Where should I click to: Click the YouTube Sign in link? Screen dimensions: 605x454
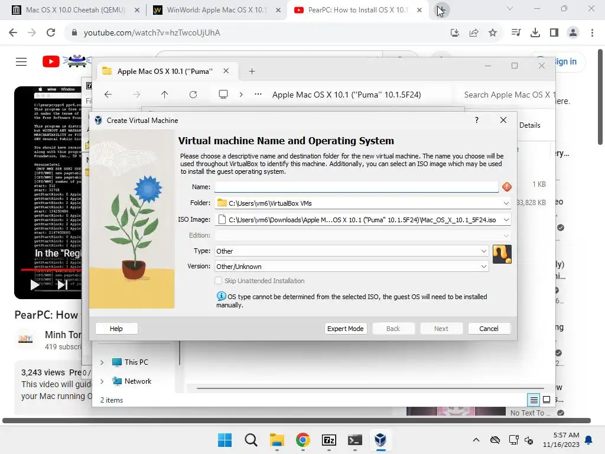point(565,61)
